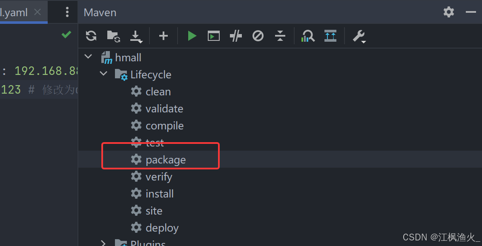Click the Collapse All icon
This screenshot has width=482, height=246.
[280, 36]
